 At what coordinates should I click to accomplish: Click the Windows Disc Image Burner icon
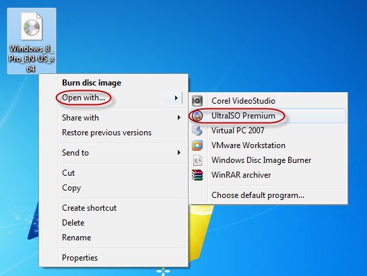click(x=197, y=160)
